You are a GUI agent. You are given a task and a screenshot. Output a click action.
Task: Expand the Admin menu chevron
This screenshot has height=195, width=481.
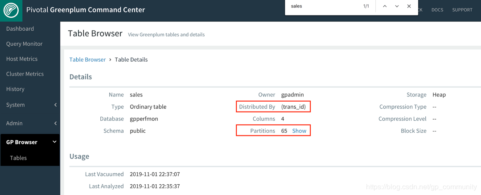56,123
